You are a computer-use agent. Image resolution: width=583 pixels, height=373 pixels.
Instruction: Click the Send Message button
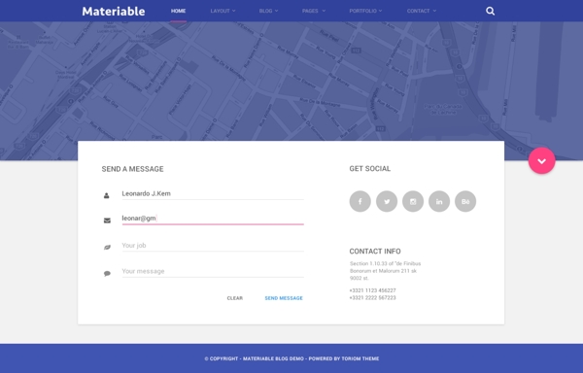pyautogui.click(x=284, y=298)
